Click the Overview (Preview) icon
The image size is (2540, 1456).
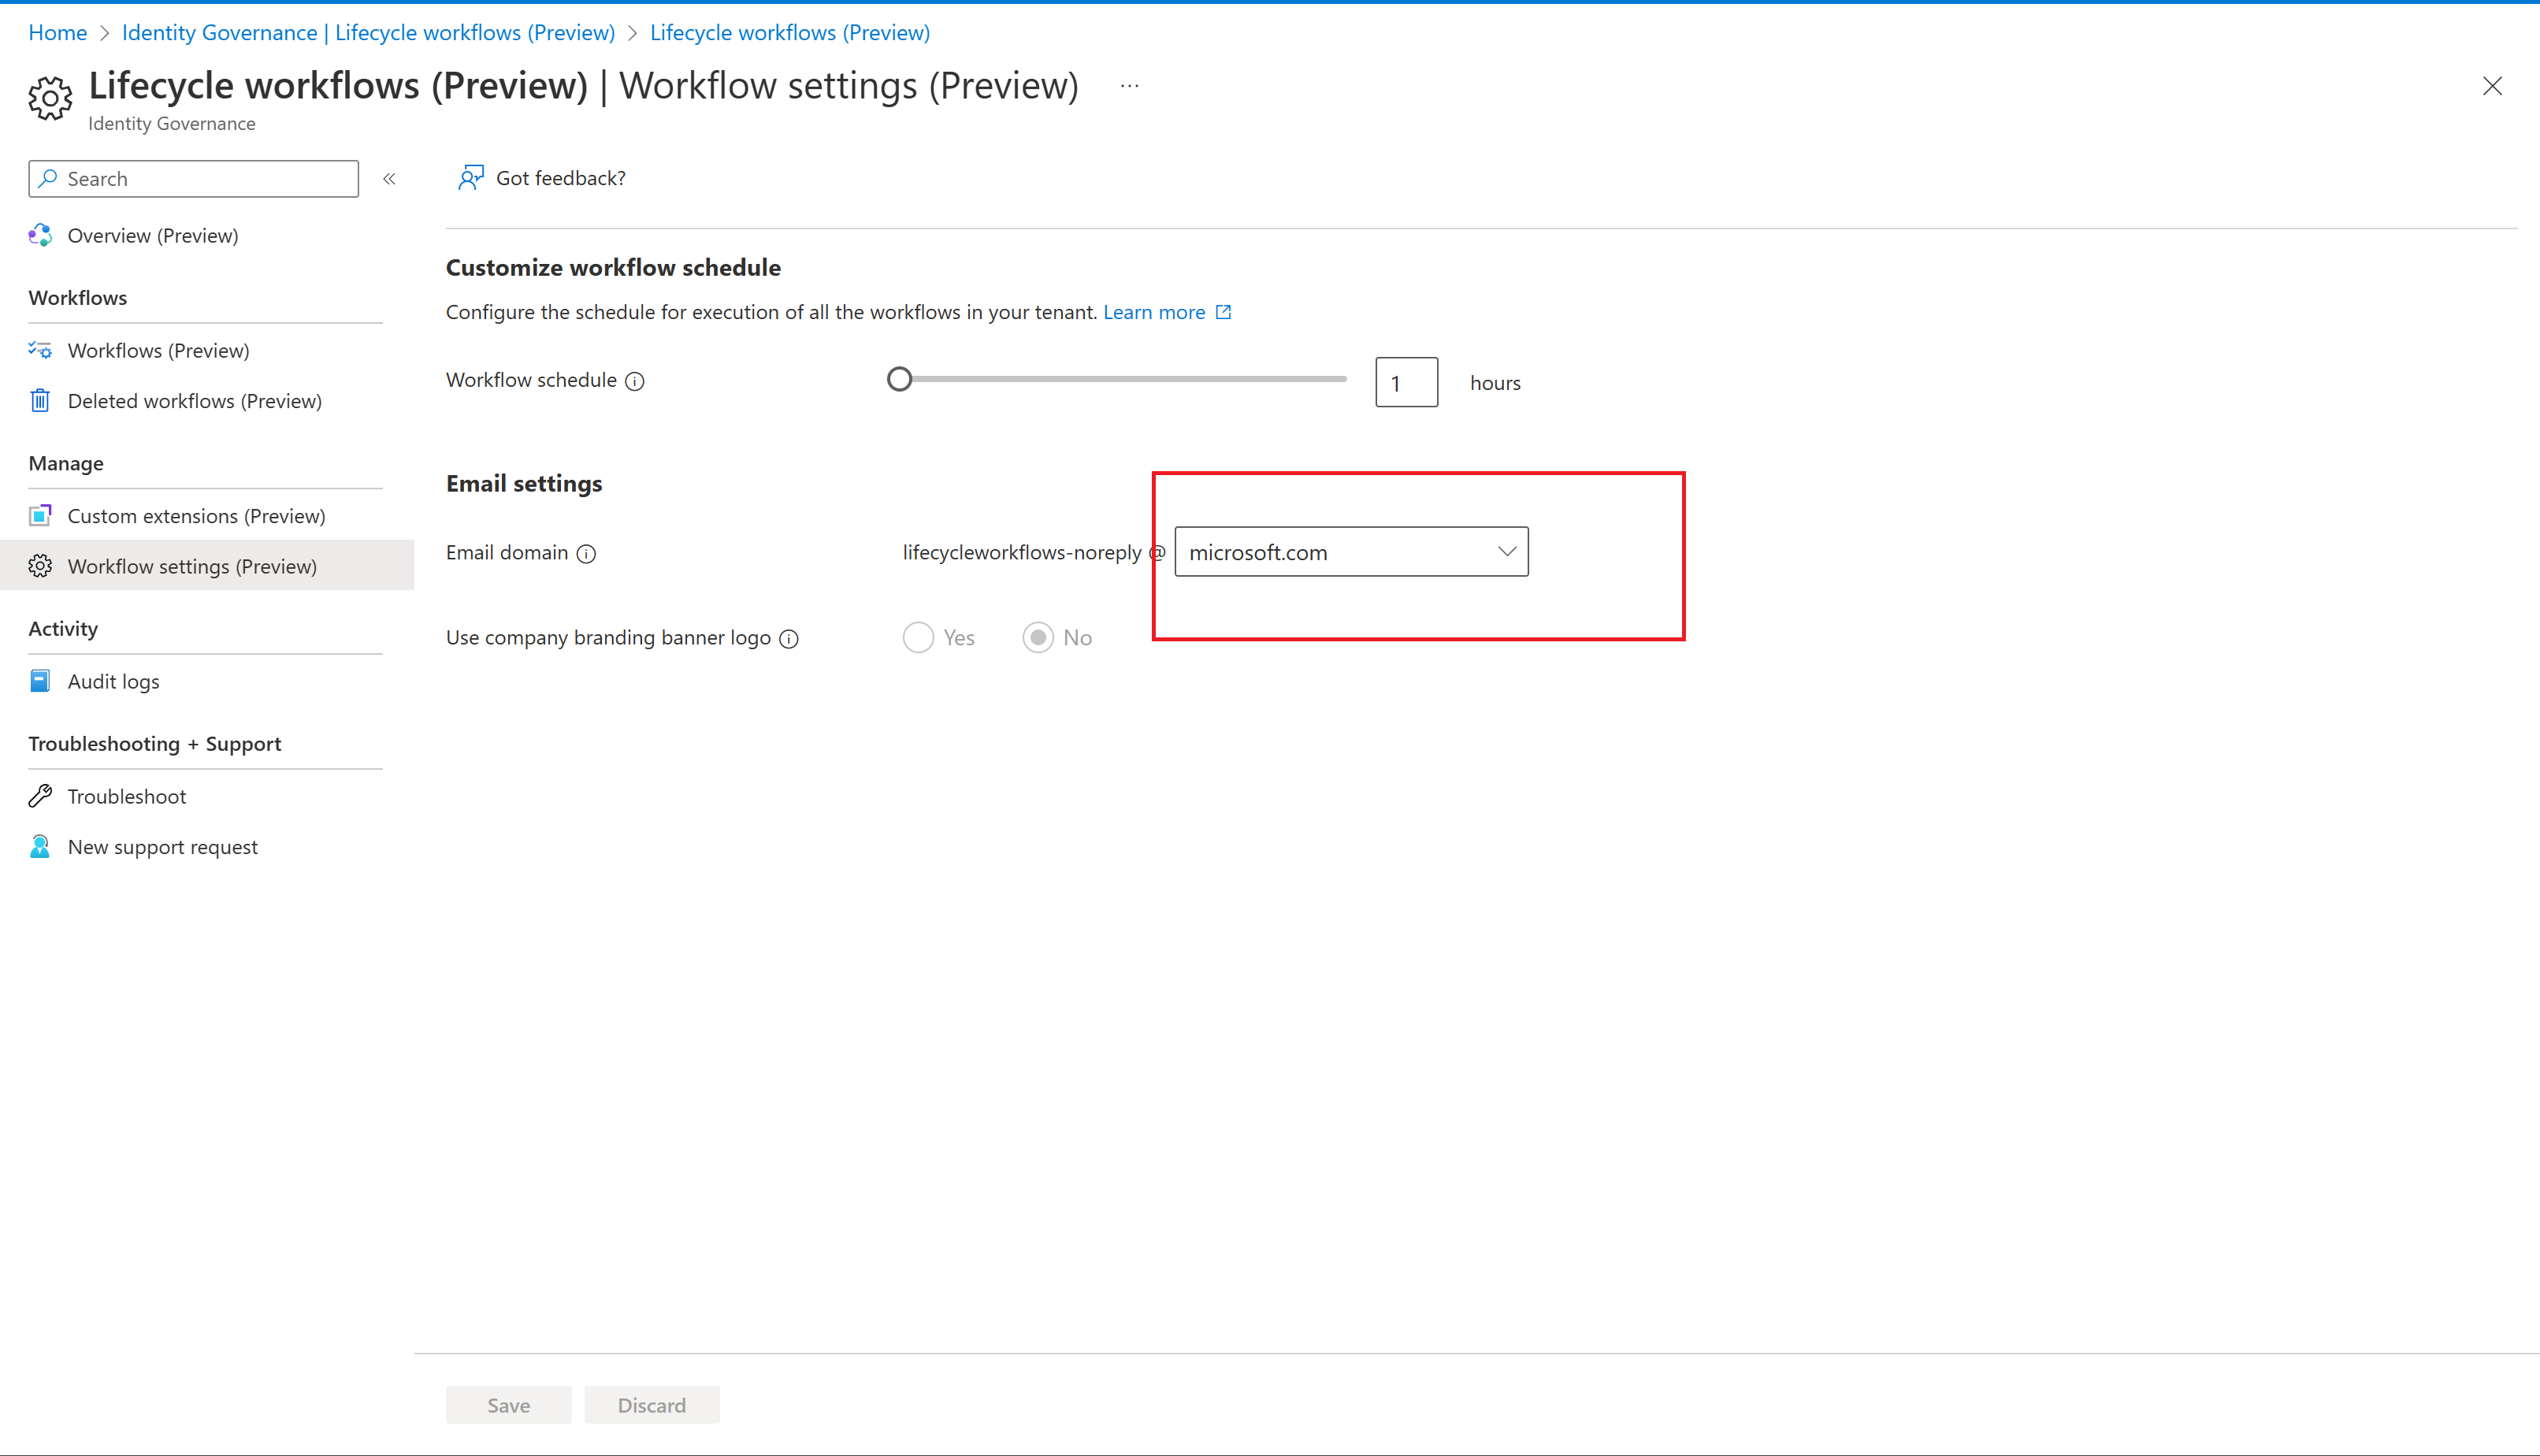[42, 234]
